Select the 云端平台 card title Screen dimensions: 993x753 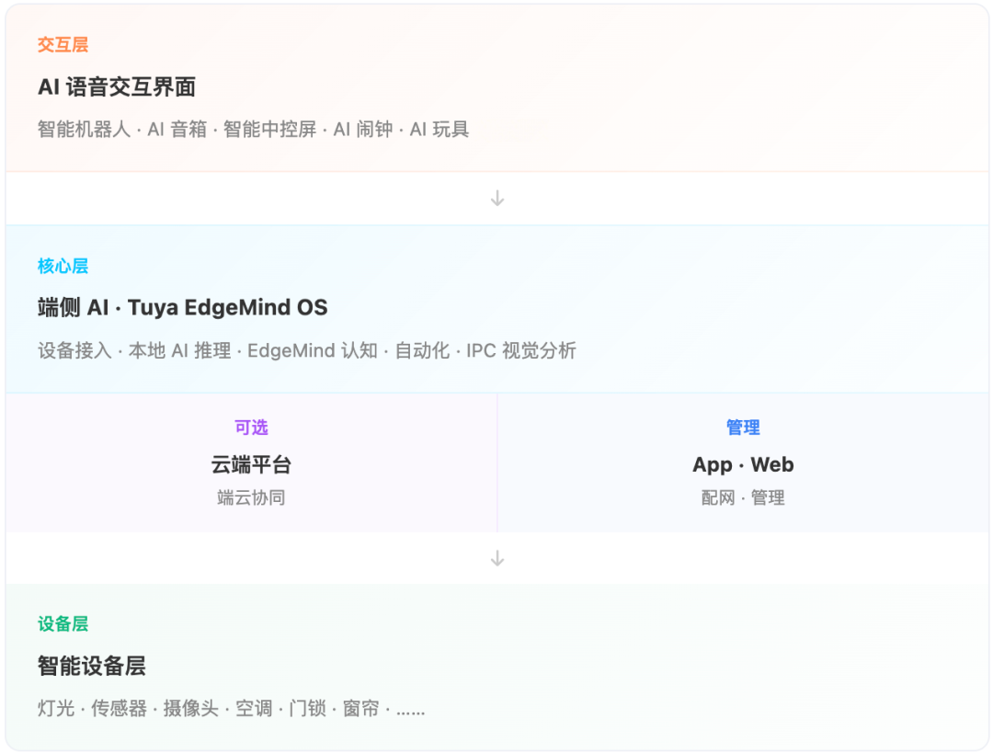pos(251,465)
